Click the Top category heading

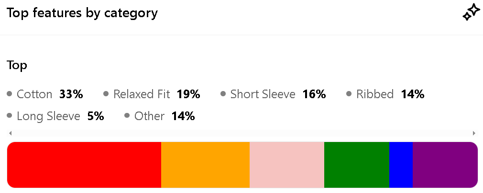(17, 65)
